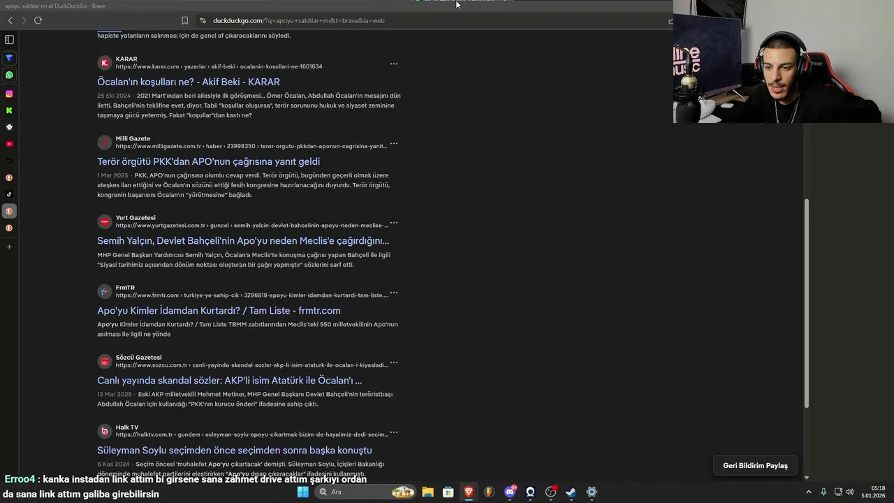The image size is (894, 503).
Task: Switch to the Kick vertical tab
Action: (9, 110)
